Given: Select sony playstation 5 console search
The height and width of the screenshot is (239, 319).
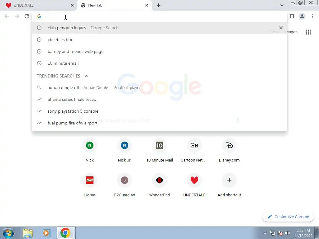Looking at the screenshot, I should coord(159,111).
